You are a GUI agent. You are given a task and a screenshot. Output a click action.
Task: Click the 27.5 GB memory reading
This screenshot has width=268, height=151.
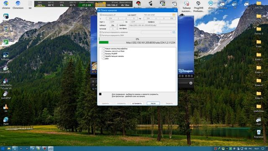[87, 5]
